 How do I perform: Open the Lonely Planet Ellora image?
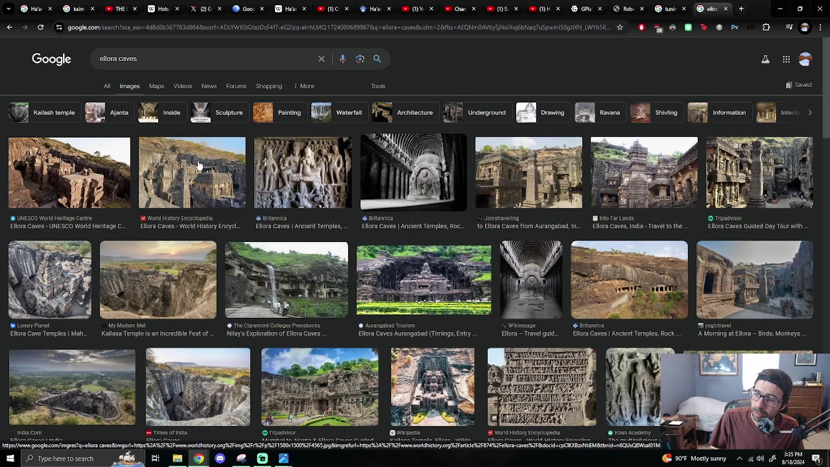point(50,280)
